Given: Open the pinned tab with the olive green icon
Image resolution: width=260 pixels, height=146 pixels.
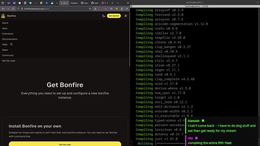Looking at the screenshot, I should click(x=41, y=3).
